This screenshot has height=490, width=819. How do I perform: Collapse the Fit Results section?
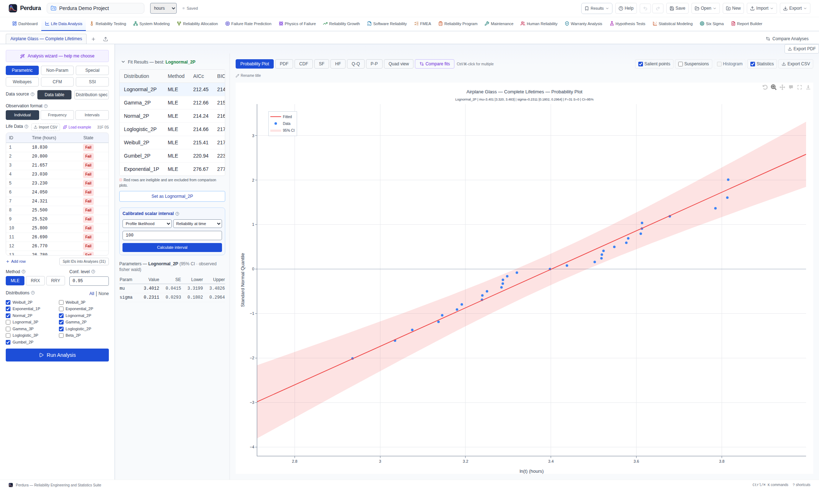click(123, 62)
